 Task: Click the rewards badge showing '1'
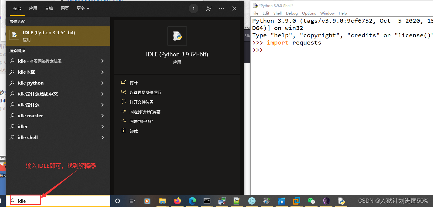[x=194, y=9]
